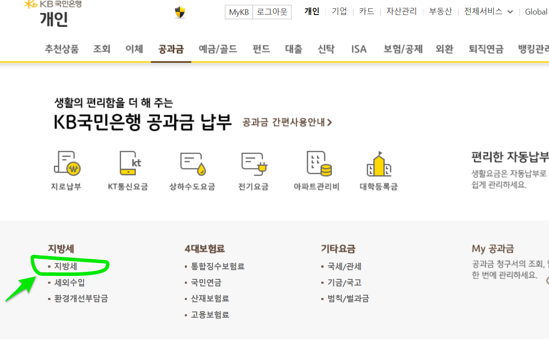Select the 국세/관세 link
Viewport: 549px width, 348px height.
coord(344,267)
